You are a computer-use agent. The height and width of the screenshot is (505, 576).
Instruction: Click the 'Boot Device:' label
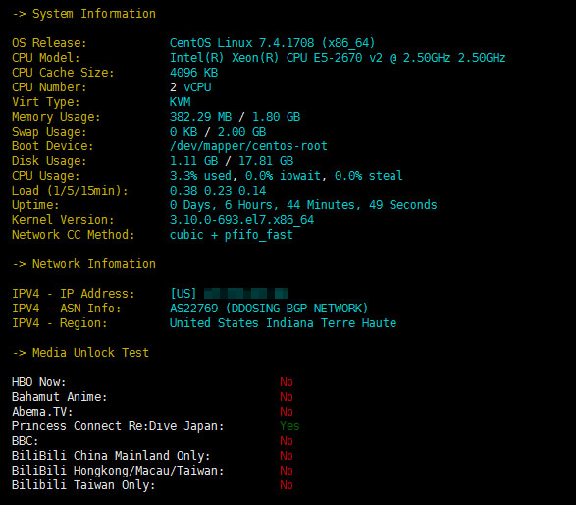(53, 146)
